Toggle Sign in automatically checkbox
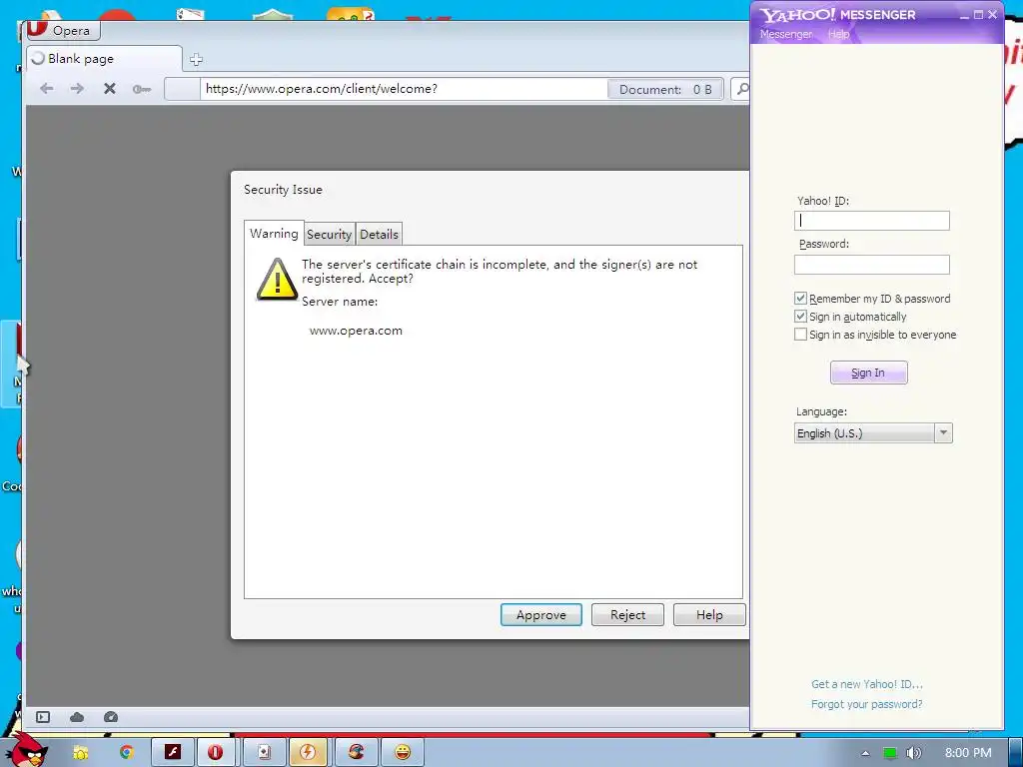This screenshot has width=1023, height=767. point(800,317)
